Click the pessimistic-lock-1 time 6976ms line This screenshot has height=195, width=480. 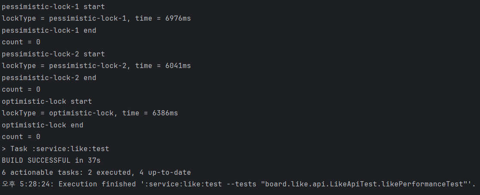coord(96,19)
